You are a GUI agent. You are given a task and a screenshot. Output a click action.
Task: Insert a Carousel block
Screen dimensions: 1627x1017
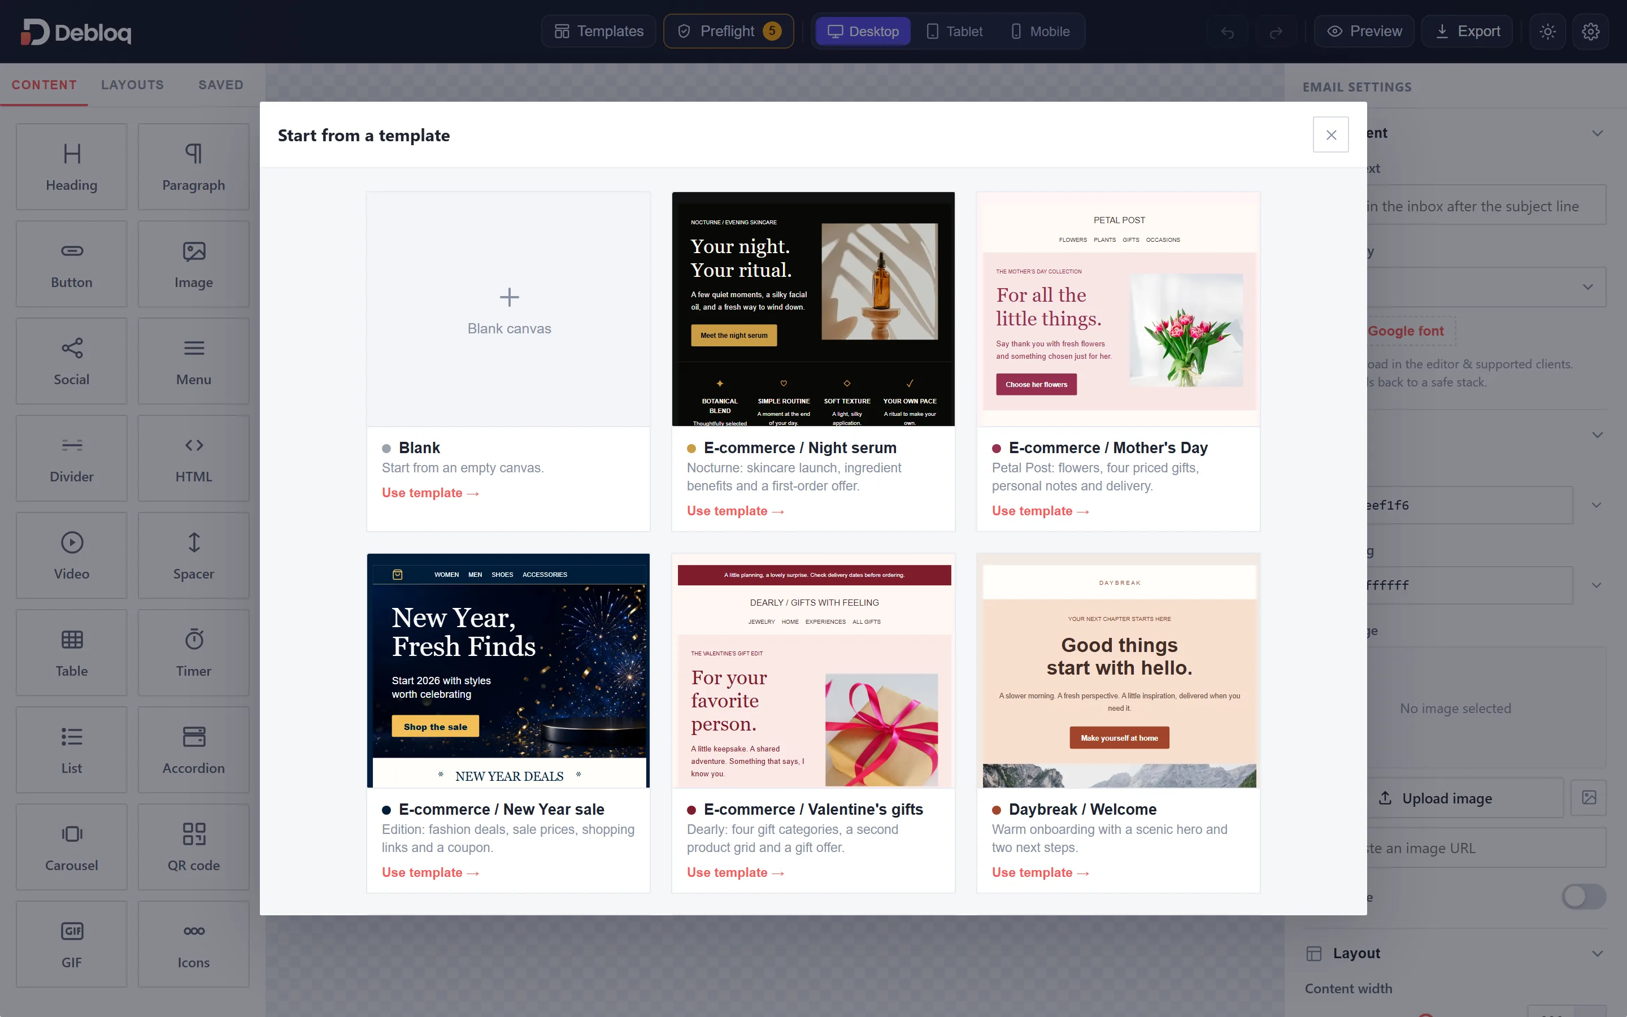click(x=71, y=847)
